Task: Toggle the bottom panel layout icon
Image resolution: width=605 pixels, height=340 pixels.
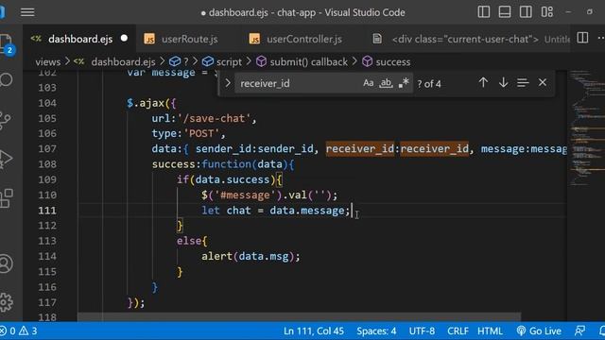Action: [505, 12]
